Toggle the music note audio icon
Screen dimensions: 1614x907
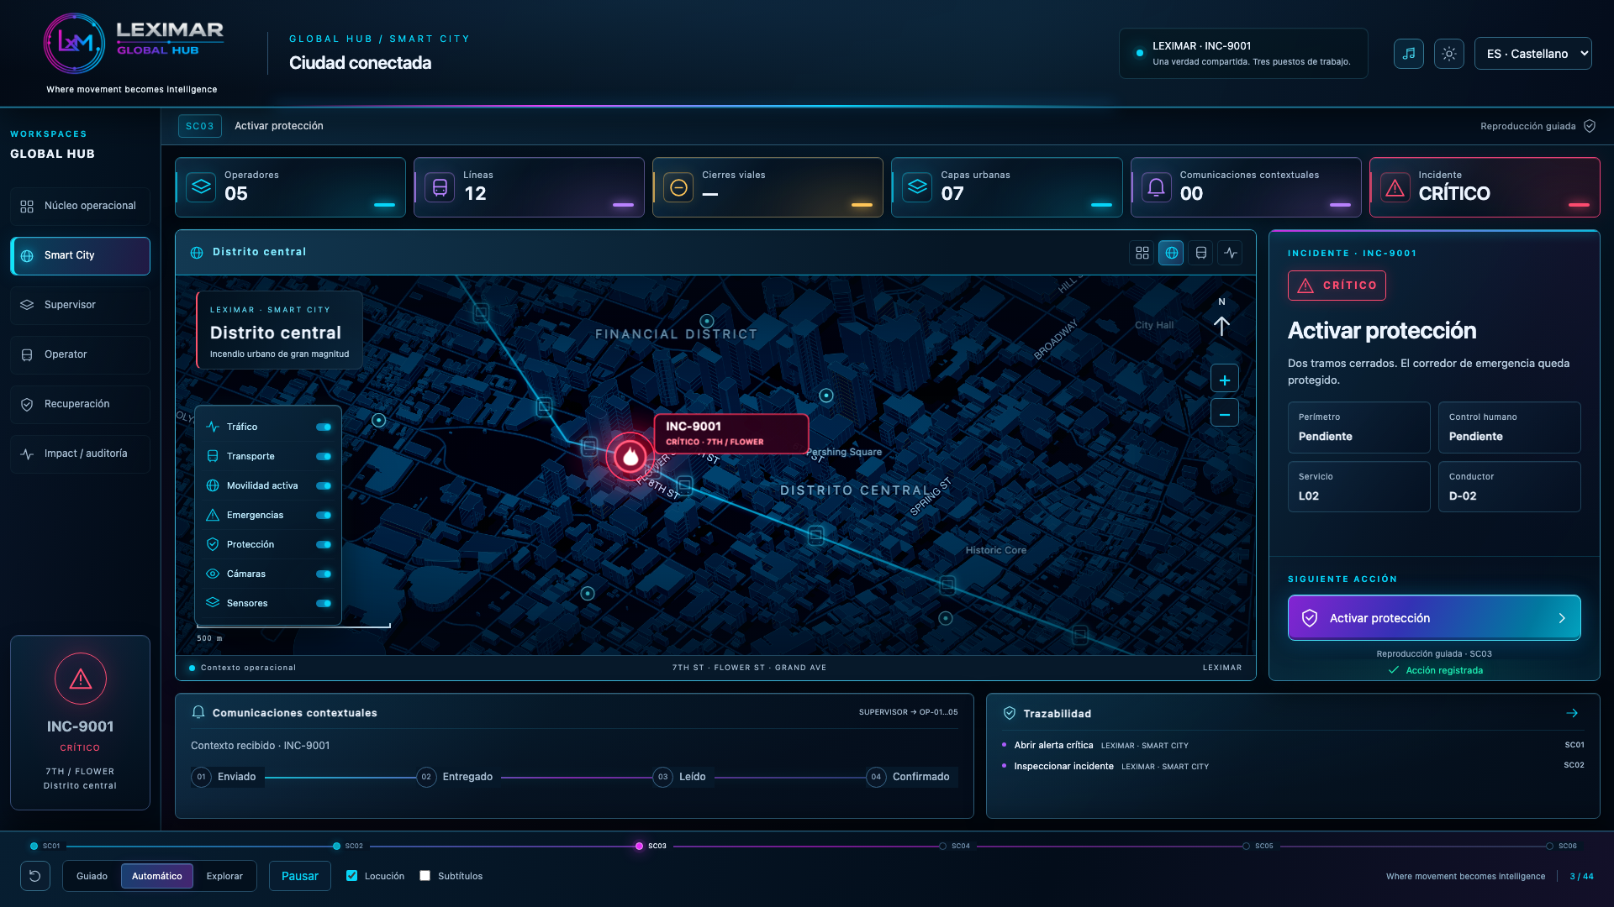pyautogui.click(x=1409, y=54)
